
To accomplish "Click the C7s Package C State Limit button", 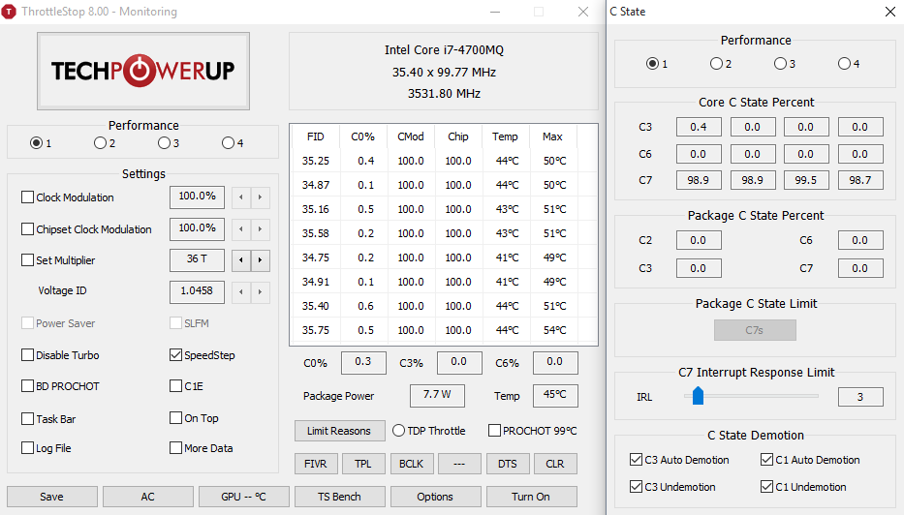I will [755, 330].
